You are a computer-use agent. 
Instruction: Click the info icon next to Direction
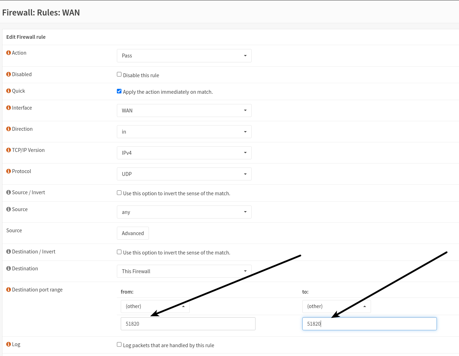[8, 129]
